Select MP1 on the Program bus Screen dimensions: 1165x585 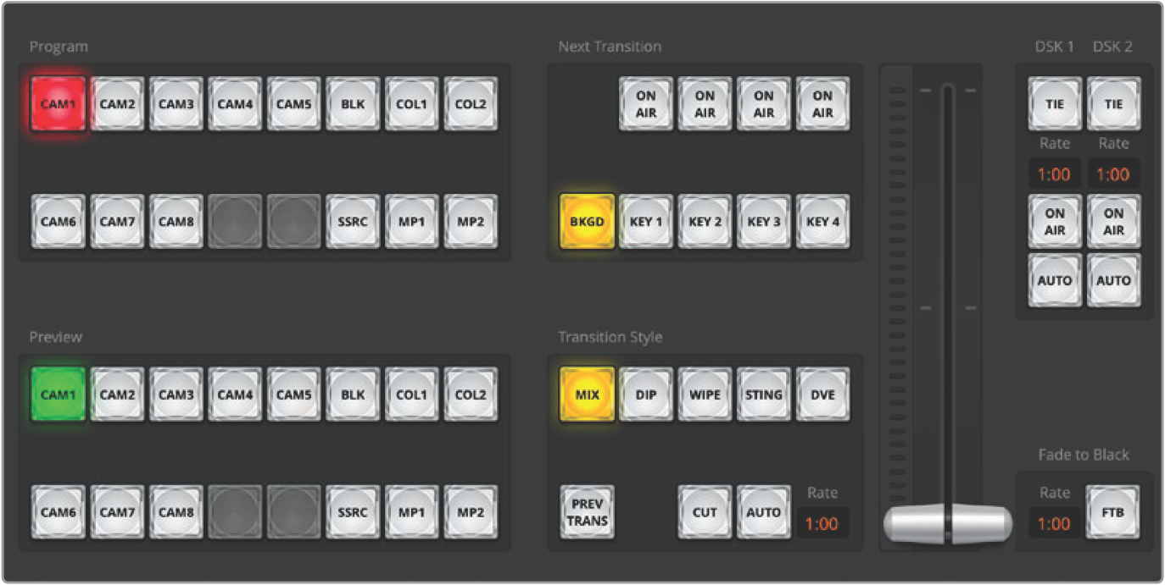pos(411,222)
